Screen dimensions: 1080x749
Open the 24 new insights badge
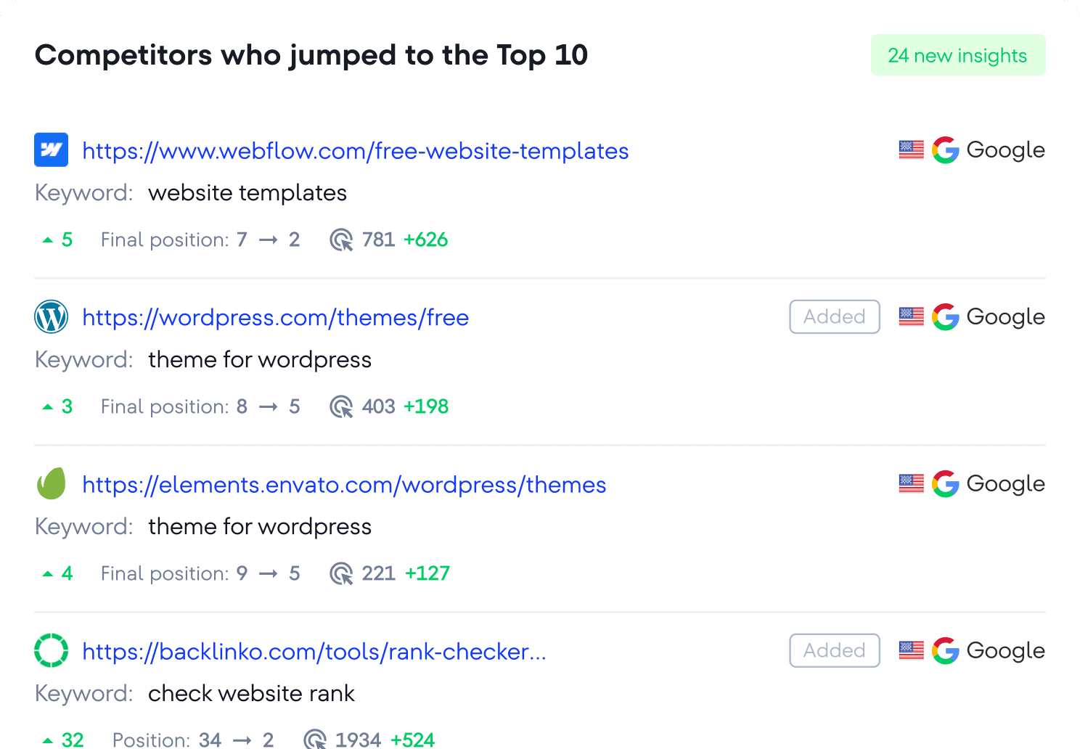[x=958, y=54]
